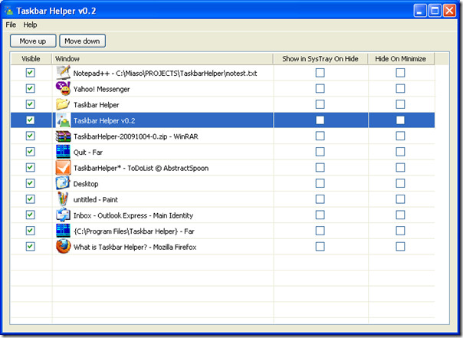Select TaskbarHelper* - ToDoList text
The image size is (463, 338).
(141, 168)
